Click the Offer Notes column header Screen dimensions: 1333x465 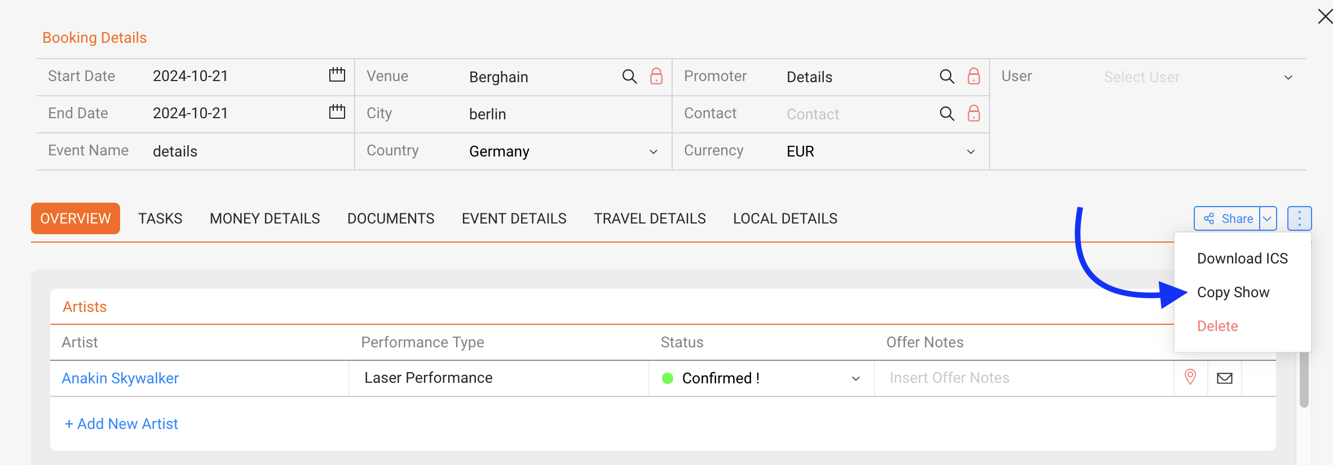point(925,342)
